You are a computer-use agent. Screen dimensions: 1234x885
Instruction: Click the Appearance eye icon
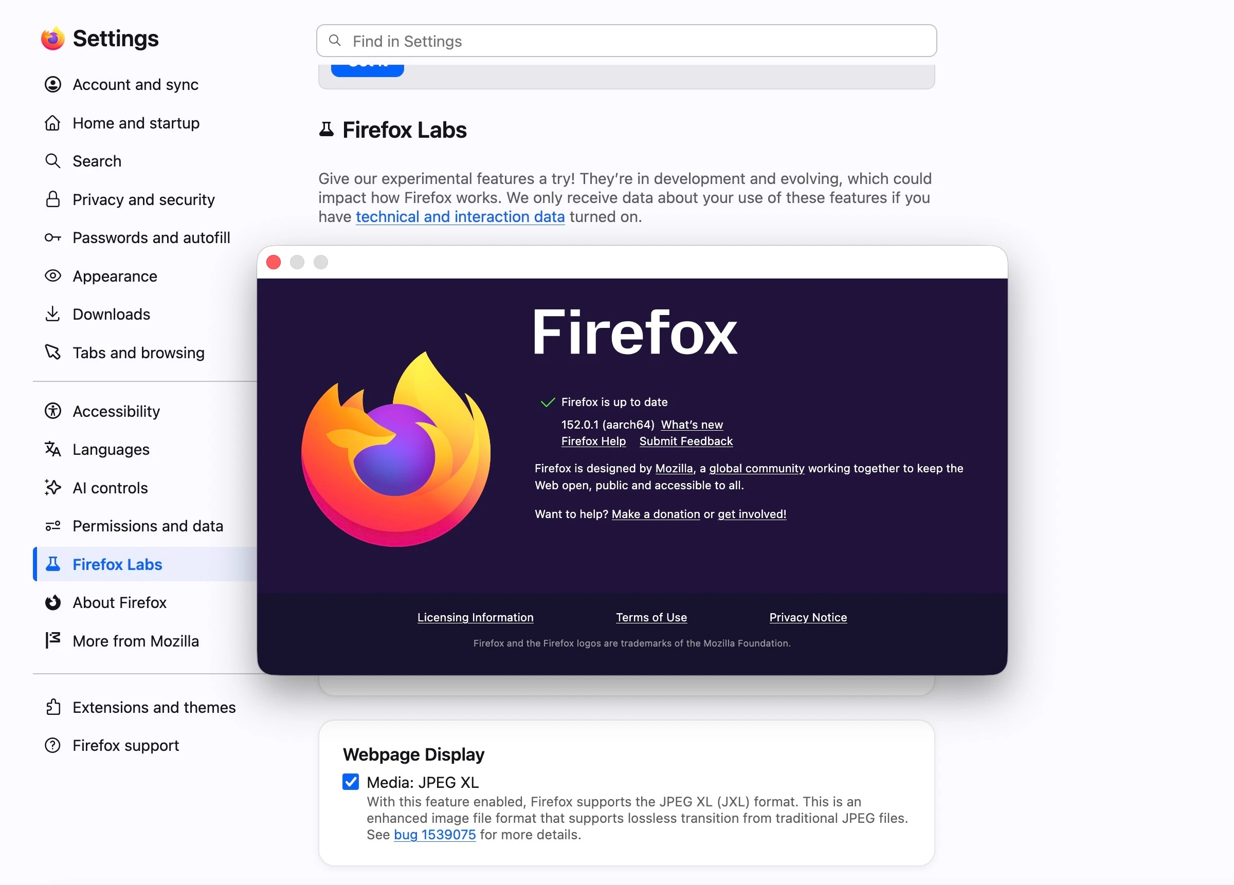coord(53,276)
